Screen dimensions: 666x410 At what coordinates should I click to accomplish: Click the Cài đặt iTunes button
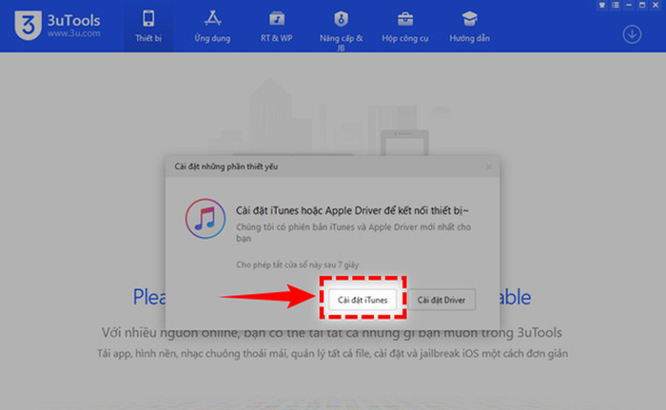[x=362, y=300]
